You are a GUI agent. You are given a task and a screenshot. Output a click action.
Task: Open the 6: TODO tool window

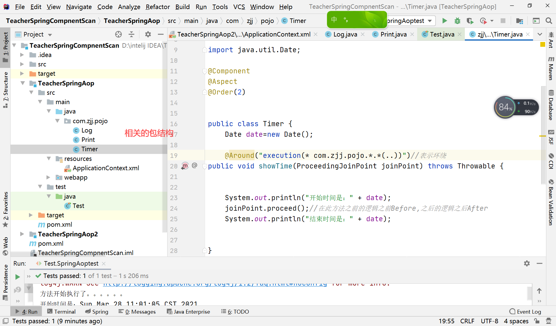(235, 312)
